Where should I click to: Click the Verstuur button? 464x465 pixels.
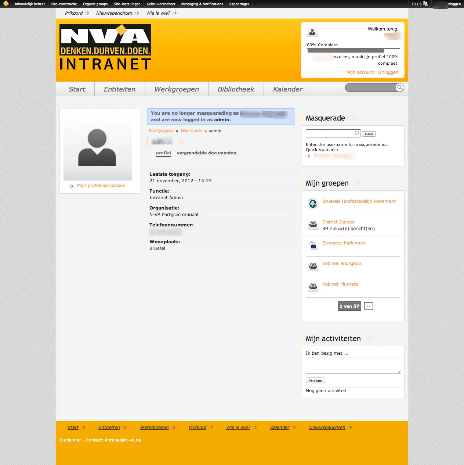315,380
